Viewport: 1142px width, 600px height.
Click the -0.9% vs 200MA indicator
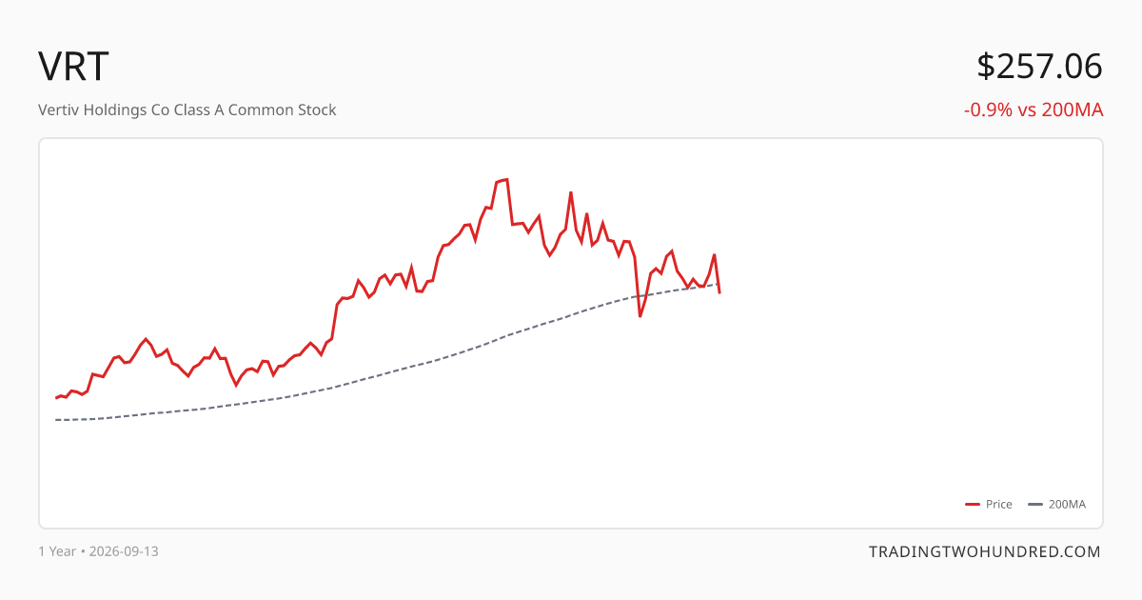coord(1034,110)
